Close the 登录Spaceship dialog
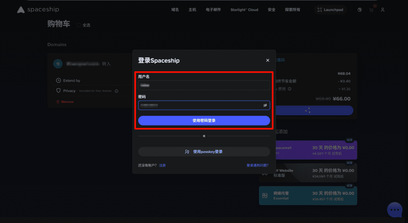Viewport: 408px width, 223px height. click(267, 60)
